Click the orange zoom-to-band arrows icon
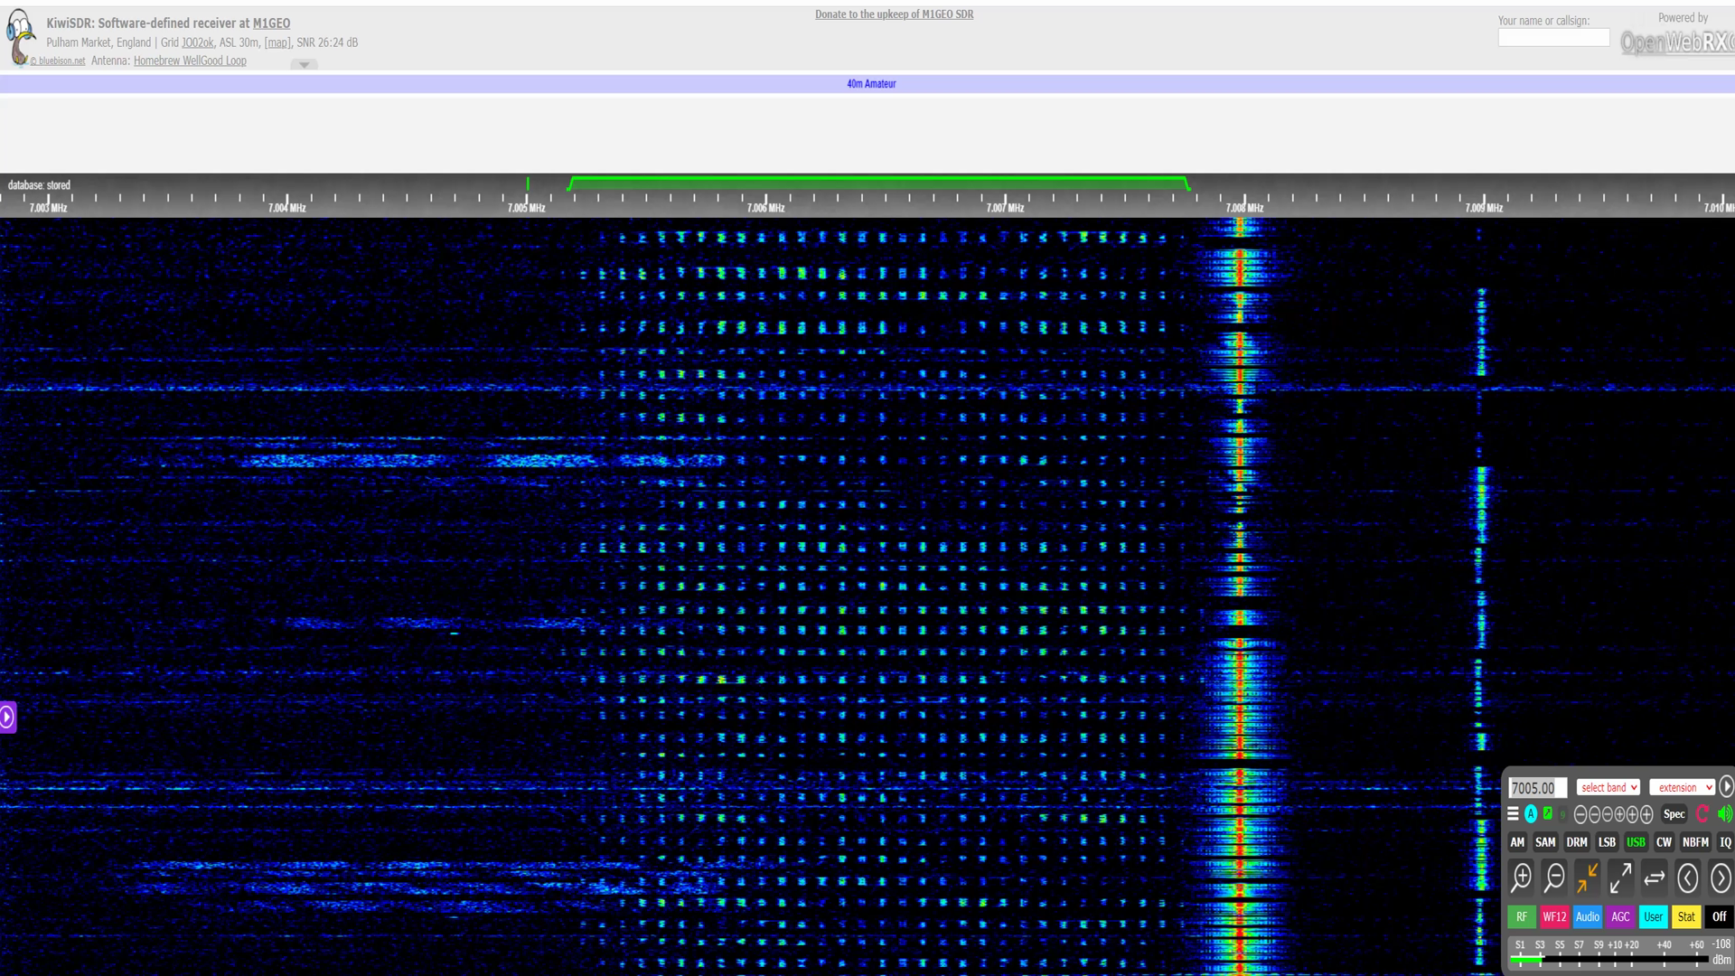This screenshot has height=976, width=1735. tap(1587, 877)
